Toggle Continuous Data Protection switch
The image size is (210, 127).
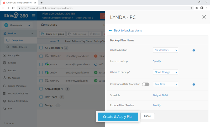click(x=146, y=84)
